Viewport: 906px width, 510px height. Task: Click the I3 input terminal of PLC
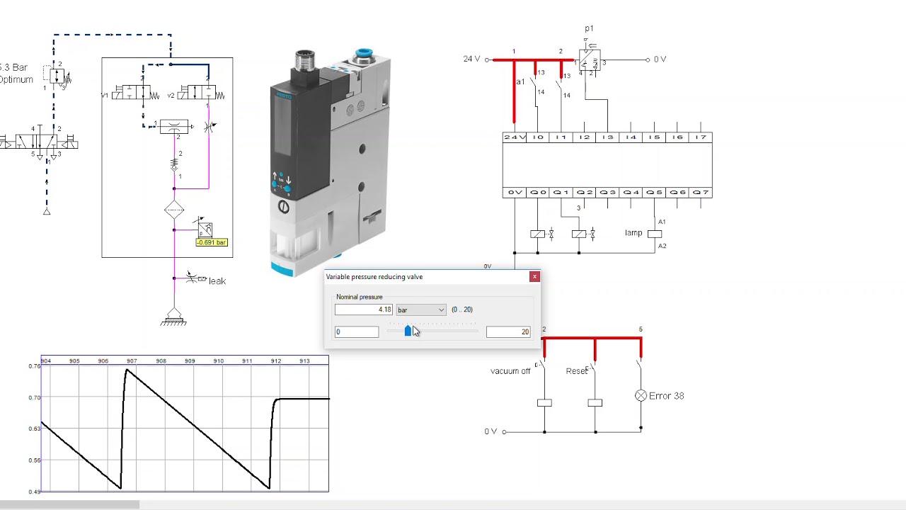pos(607,137)
